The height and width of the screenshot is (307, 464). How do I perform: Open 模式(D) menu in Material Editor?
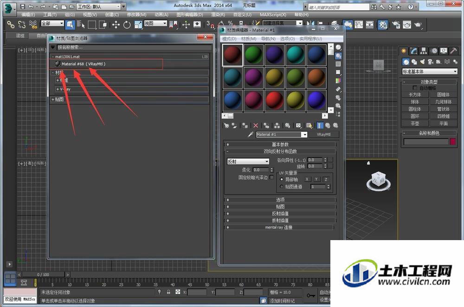(x=229, y=39)
